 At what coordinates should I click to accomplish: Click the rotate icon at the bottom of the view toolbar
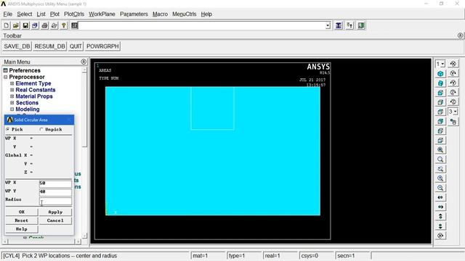[440, 236]
